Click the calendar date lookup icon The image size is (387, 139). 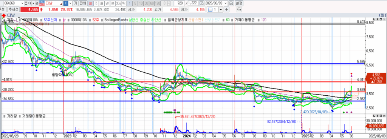tap(201, 3)
